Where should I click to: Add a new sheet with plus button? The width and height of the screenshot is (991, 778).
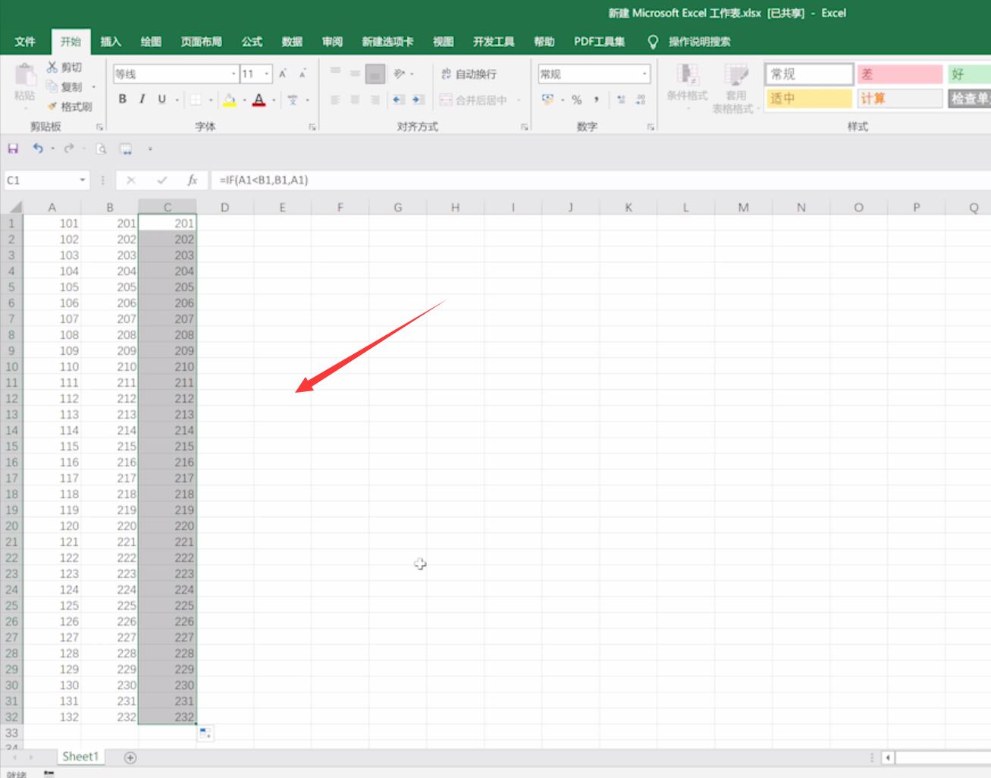tap(130, 758)
